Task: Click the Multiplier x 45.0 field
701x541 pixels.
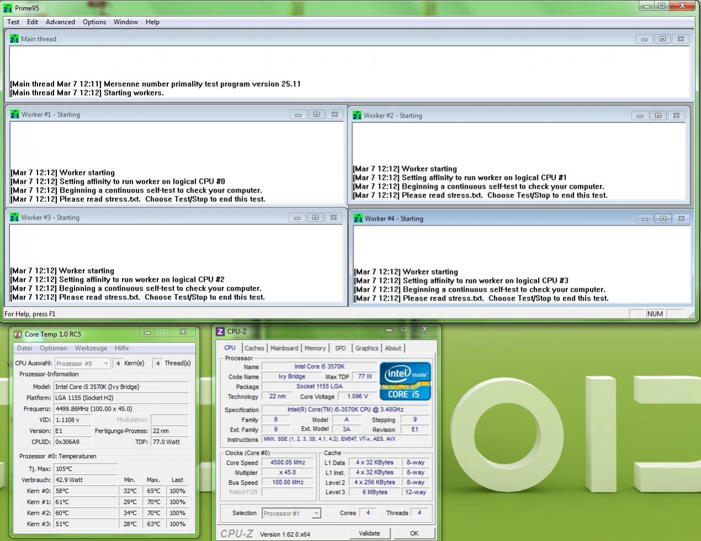Action: [x=287, y=473]
